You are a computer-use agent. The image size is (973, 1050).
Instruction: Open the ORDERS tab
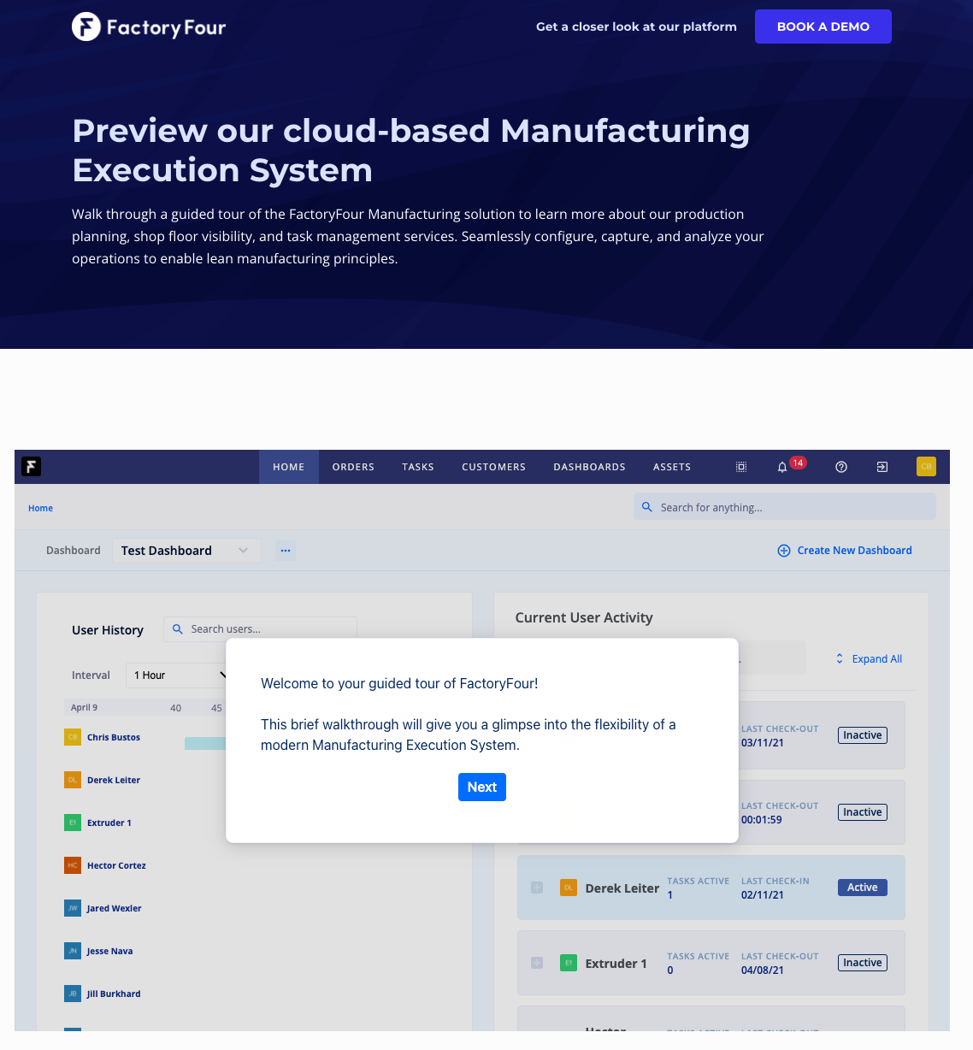point(353,467)
